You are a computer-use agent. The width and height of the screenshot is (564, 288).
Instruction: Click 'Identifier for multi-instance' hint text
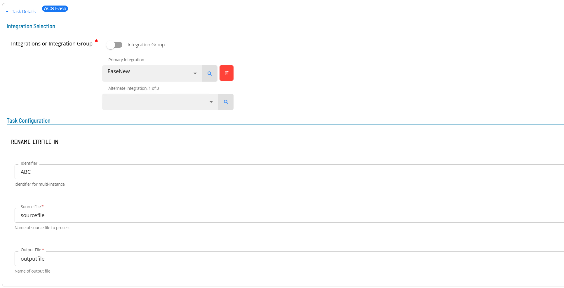click(40, 184)
